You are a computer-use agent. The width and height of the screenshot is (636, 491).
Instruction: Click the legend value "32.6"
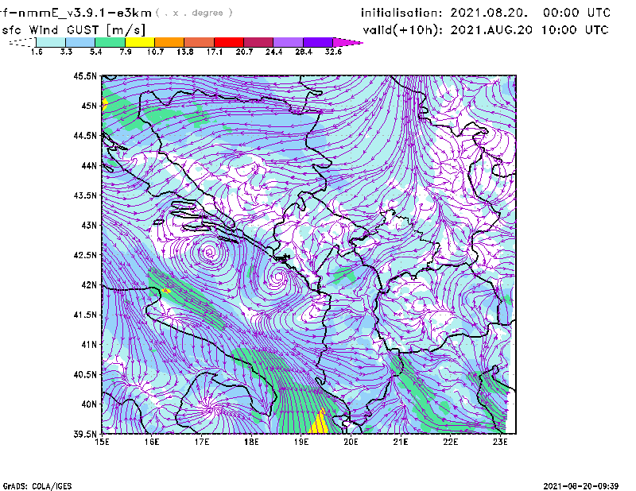pos(333,52)
